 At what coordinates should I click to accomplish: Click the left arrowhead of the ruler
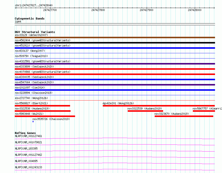pos(15,8)
